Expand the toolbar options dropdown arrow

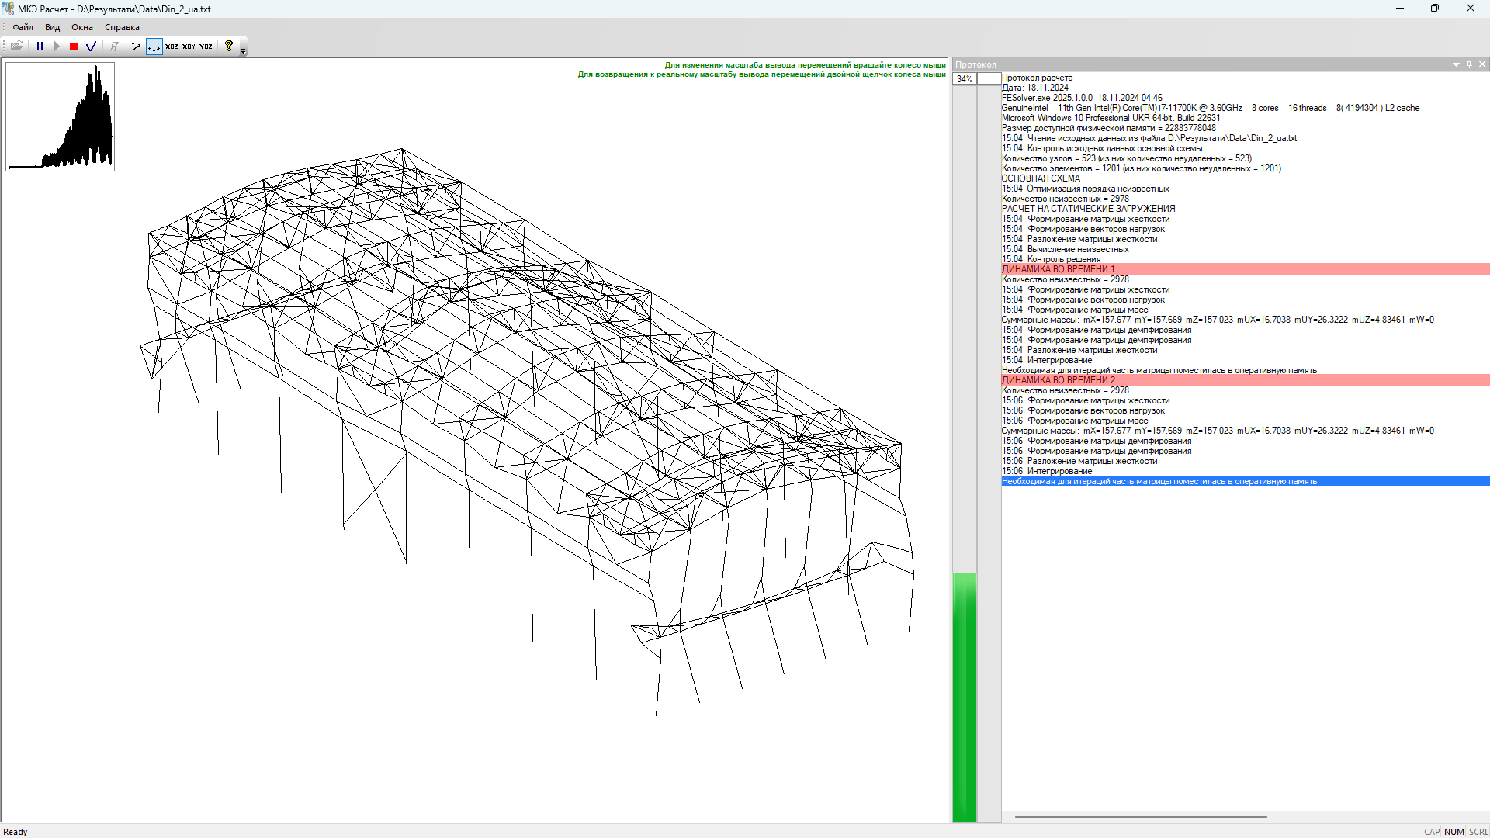click(x=243, y=50)
